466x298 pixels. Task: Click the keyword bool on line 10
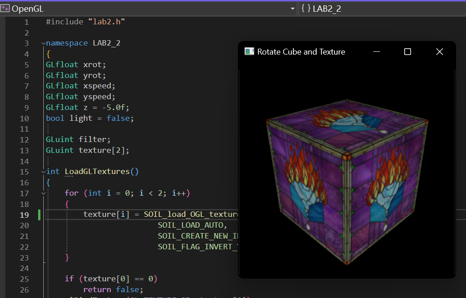click(x=55, y=118)
